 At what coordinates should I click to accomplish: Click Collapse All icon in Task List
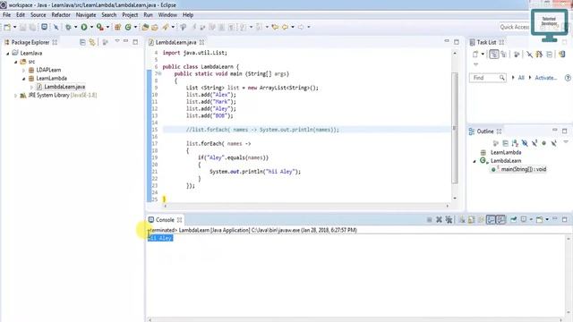(549, 55)
